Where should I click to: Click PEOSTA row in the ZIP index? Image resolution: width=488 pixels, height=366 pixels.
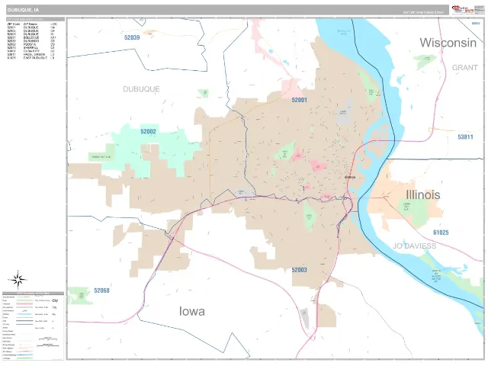coord(32,44)
